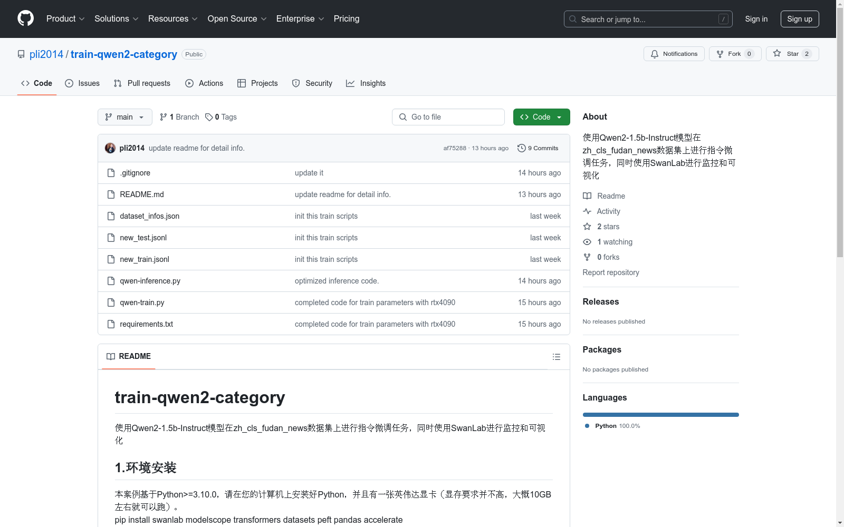Click the Packages heading link
The image size is (844, 527).
602,349
